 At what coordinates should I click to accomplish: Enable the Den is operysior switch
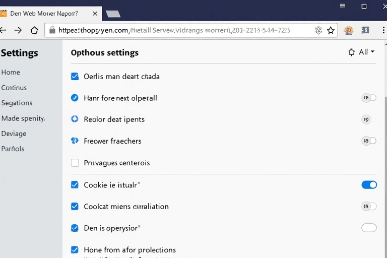coord(369,228)
